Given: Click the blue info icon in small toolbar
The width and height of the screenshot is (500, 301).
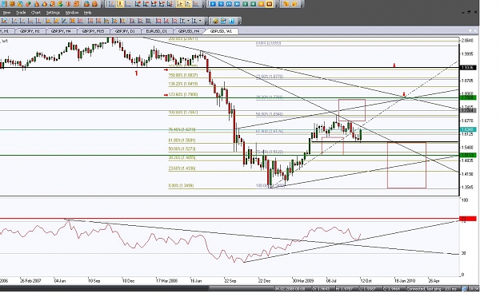Looking at the screenshot, I should tap(231, 21).
